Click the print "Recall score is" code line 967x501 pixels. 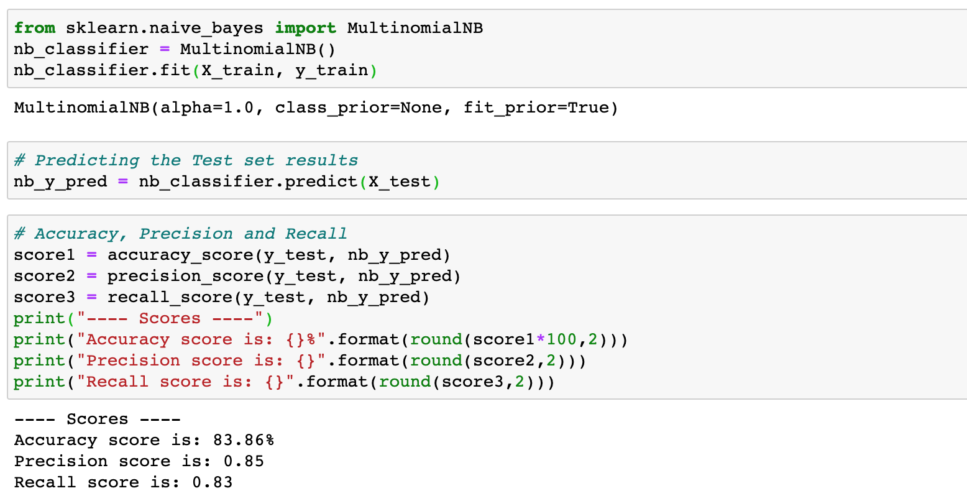(284, 382)
